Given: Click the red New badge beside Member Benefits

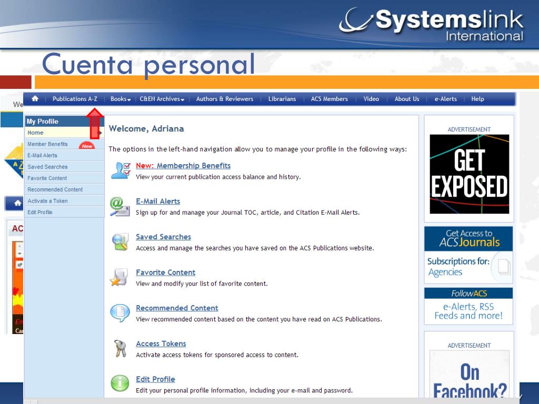Looking at the screenshot, I should [x=87, y=146].
